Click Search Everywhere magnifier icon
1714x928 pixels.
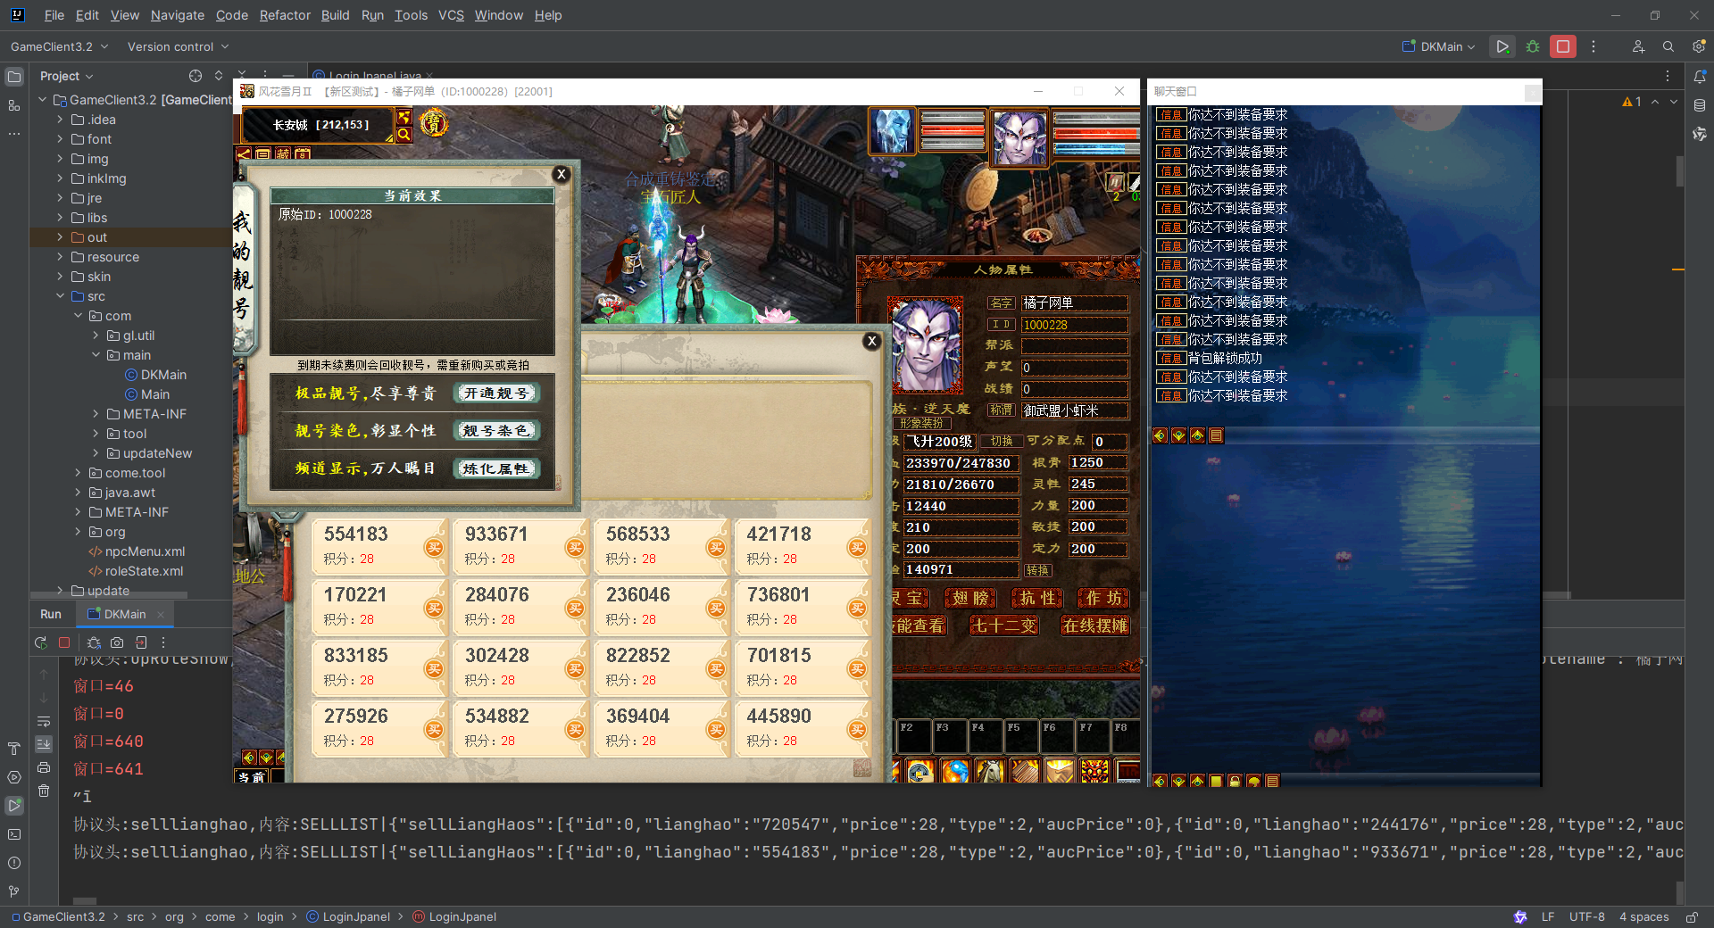(1668, 46)
